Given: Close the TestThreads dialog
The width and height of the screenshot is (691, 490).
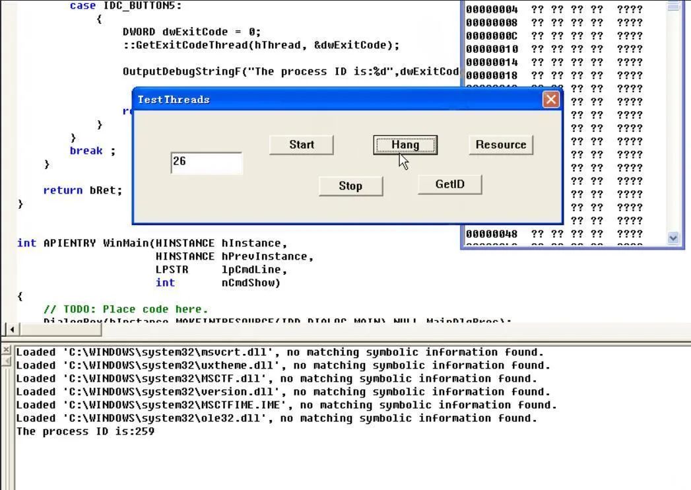Looking at the screenshot, I should click(x=551, y=100).
